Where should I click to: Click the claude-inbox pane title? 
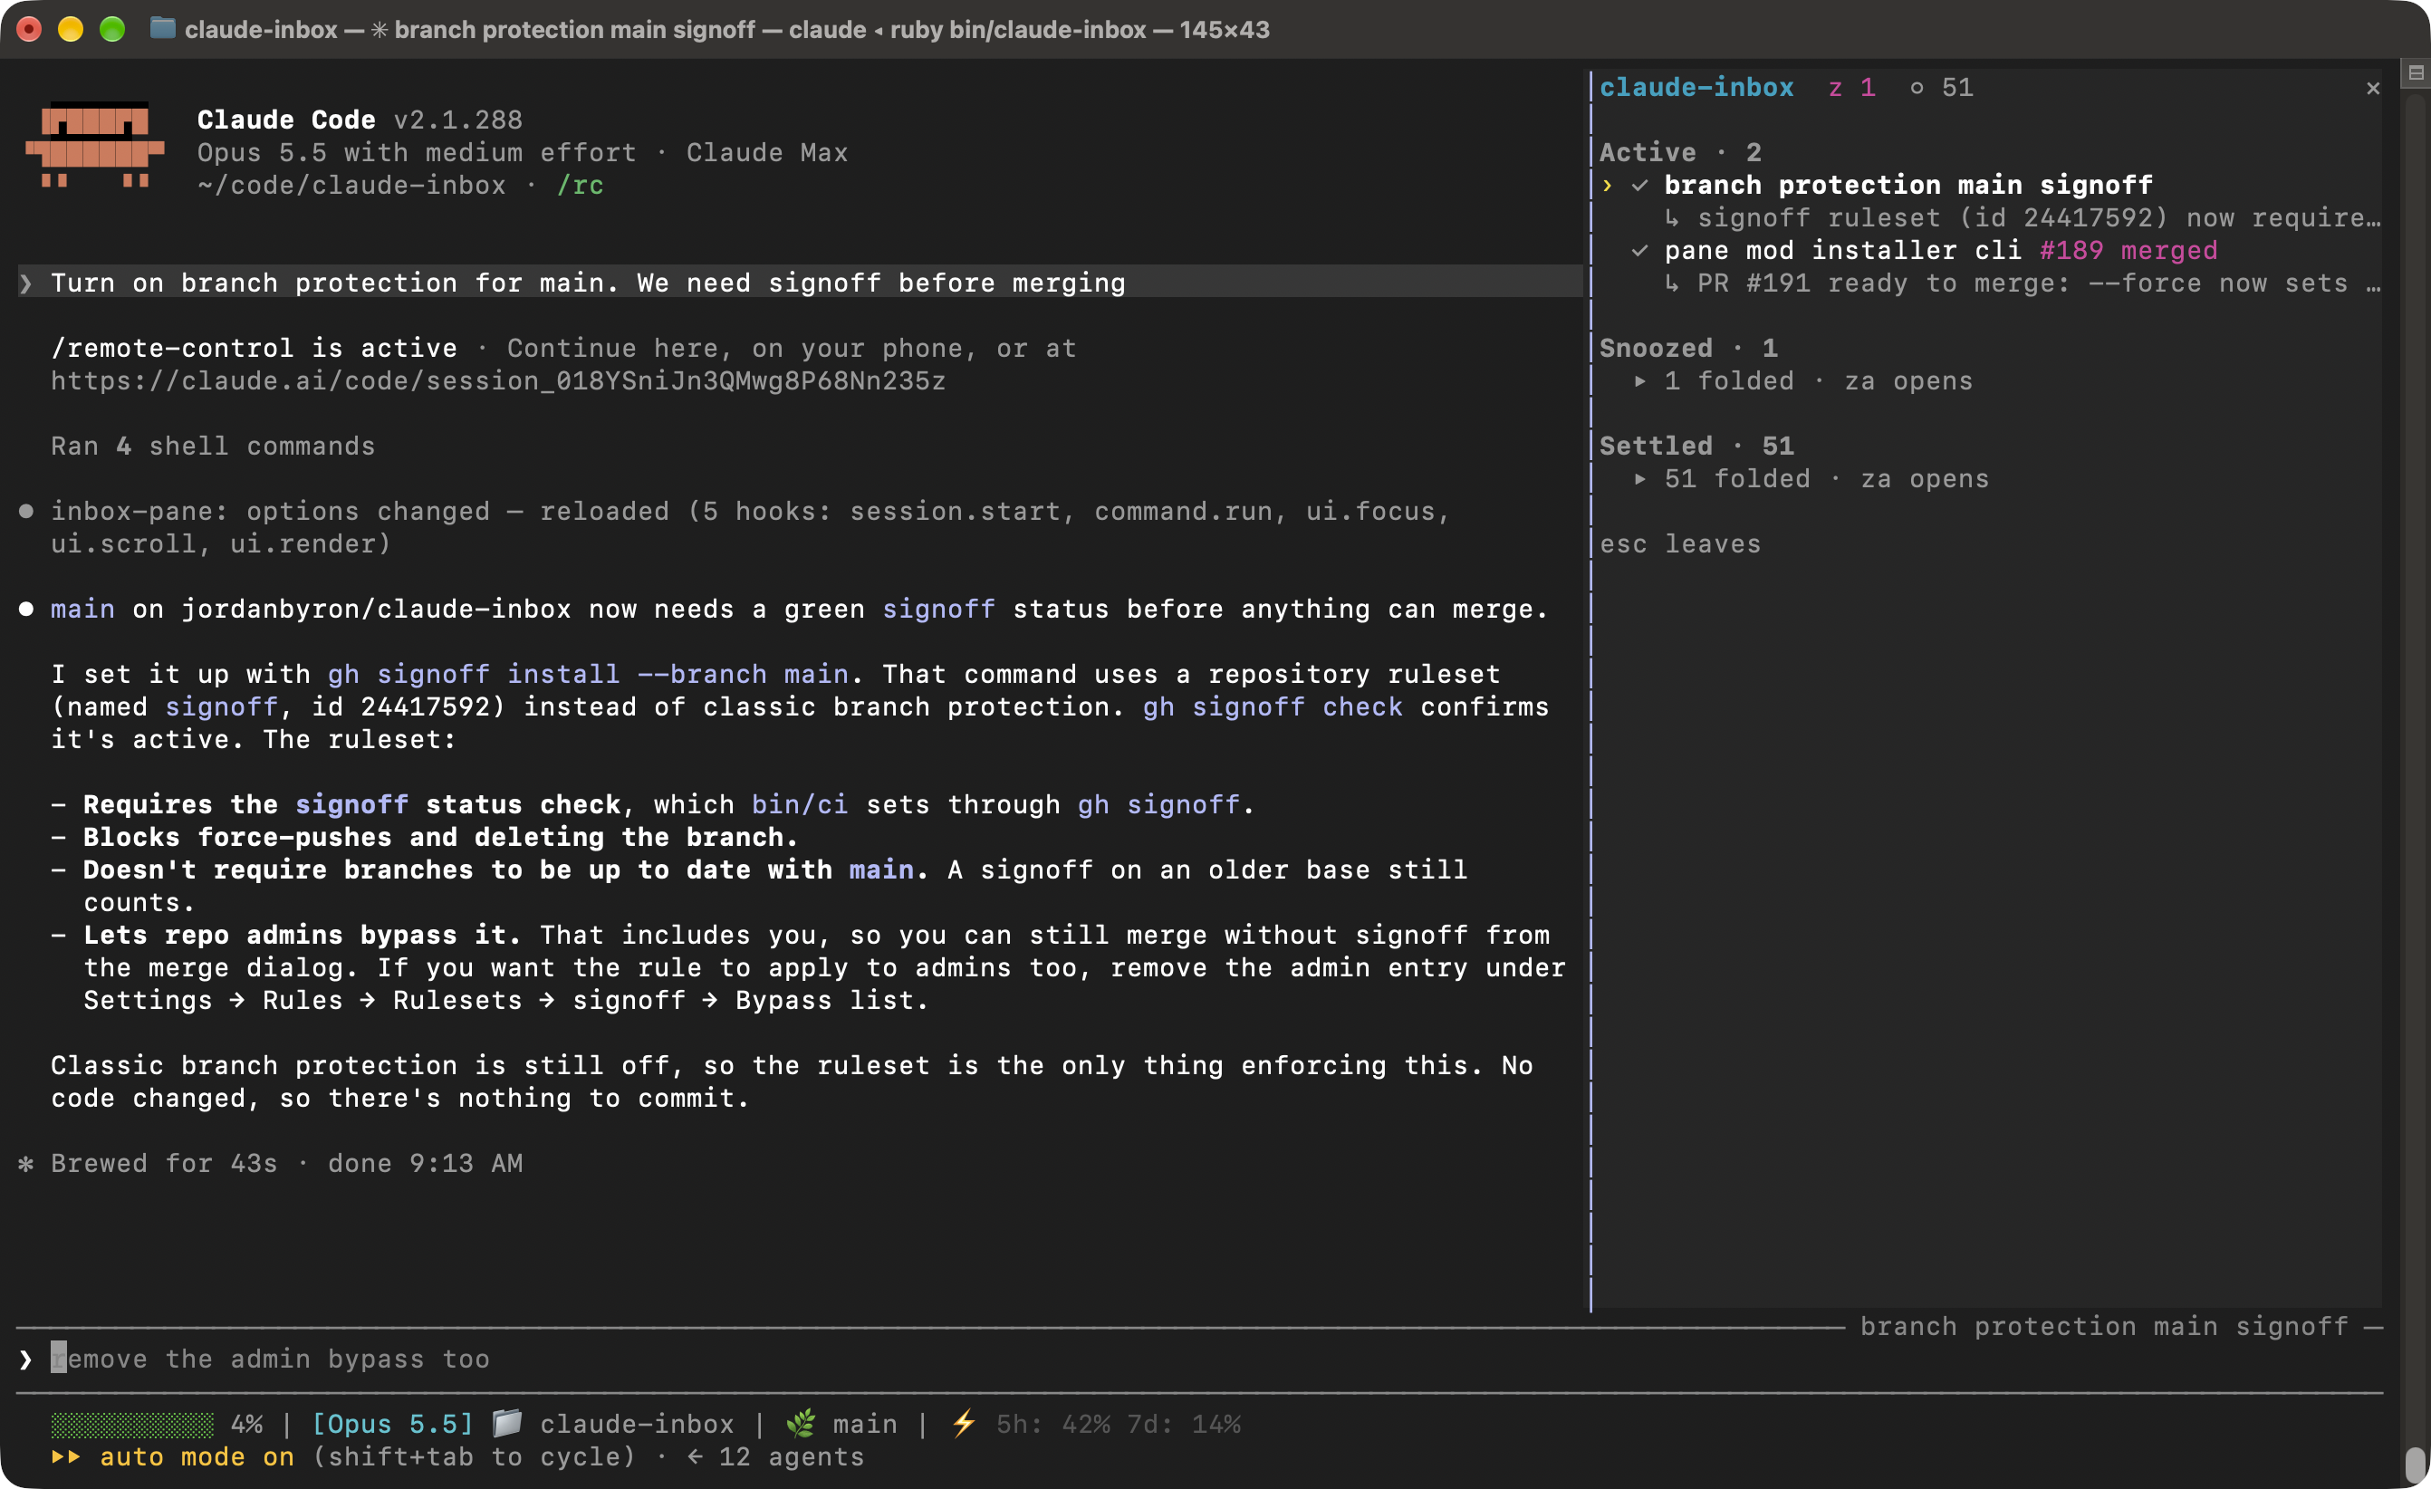tap(1696, 88)
